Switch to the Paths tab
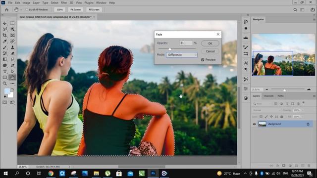 pos(280,96)
